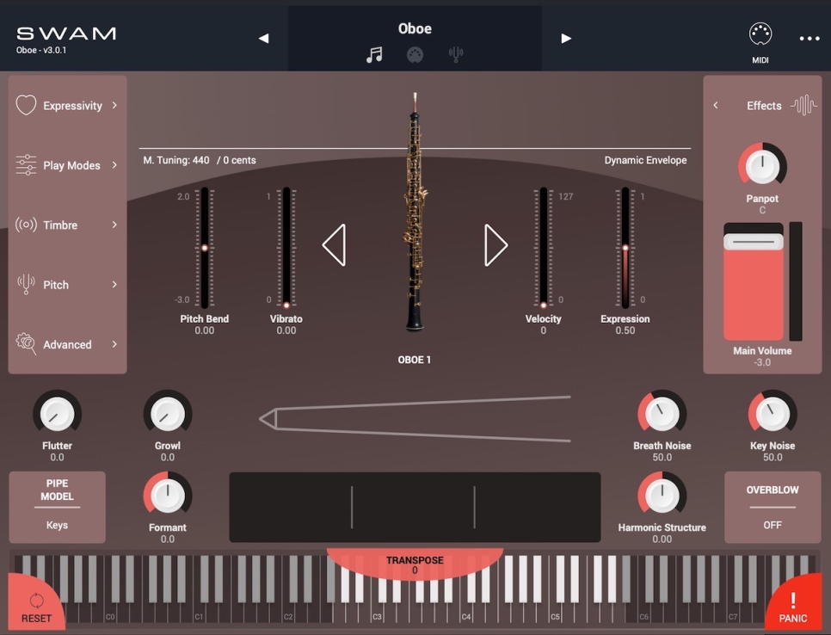Viewport: 831px width, 635px height.
Task: Click the C3 key on the keyboard
Action: point(378,613)
